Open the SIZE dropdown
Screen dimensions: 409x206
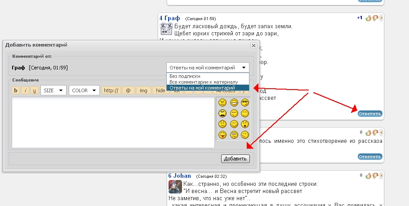tap(53, 90)
